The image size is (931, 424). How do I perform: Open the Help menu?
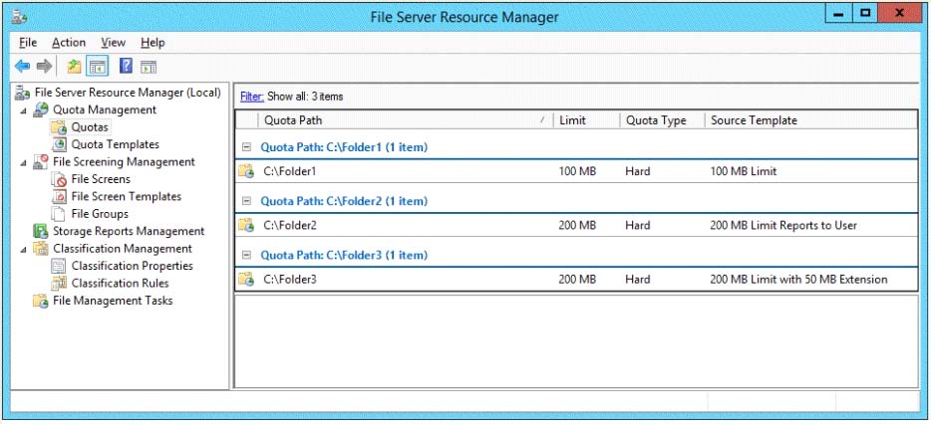153,43
